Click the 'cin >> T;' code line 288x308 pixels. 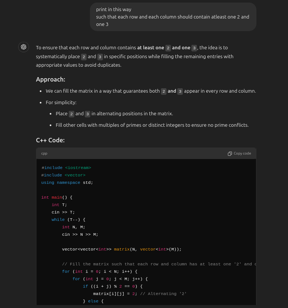[x=63, y=212]
